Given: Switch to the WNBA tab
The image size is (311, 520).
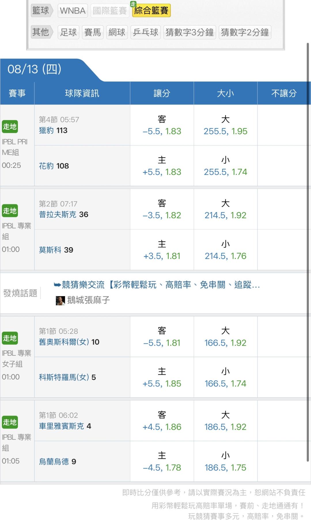Looking at the screenshot, I should tap(73, 11).
